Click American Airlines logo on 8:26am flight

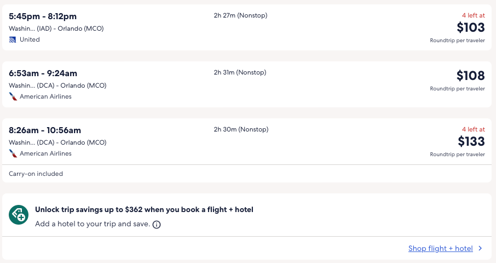pyautogui.click(x=13, y=153)
